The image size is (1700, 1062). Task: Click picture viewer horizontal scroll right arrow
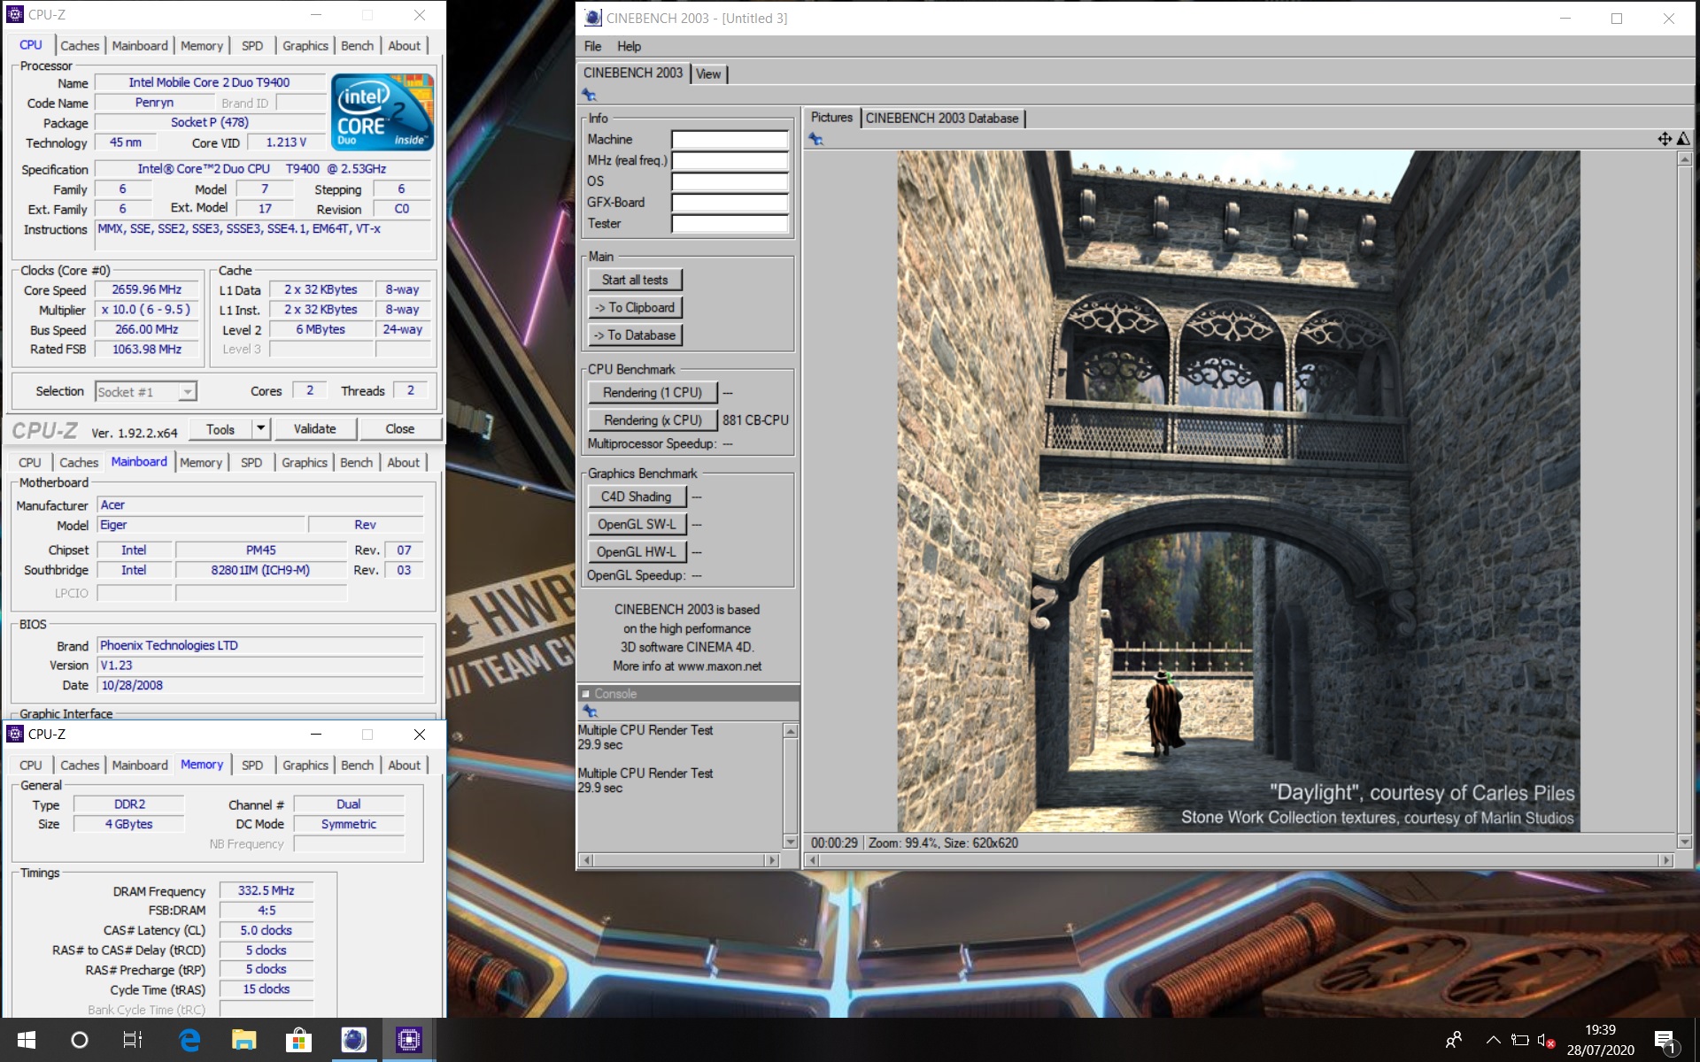point(1667,859)
